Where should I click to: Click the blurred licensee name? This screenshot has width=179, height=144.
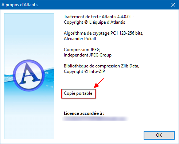pos(95,119)
